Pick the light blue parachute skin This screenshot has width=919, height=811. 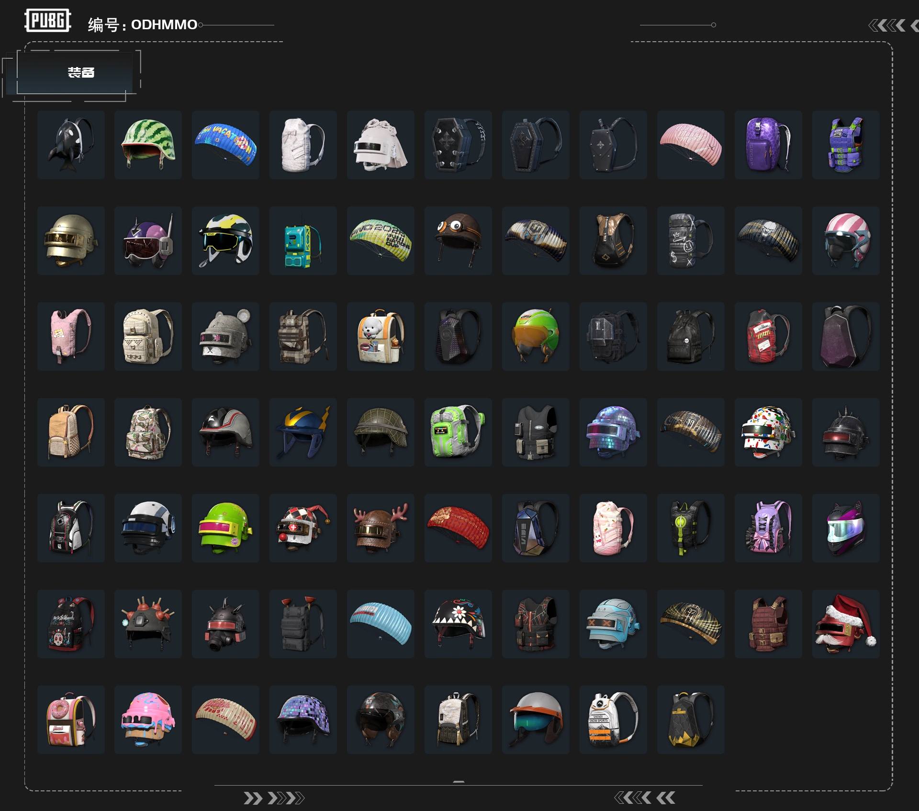point(381,624)
